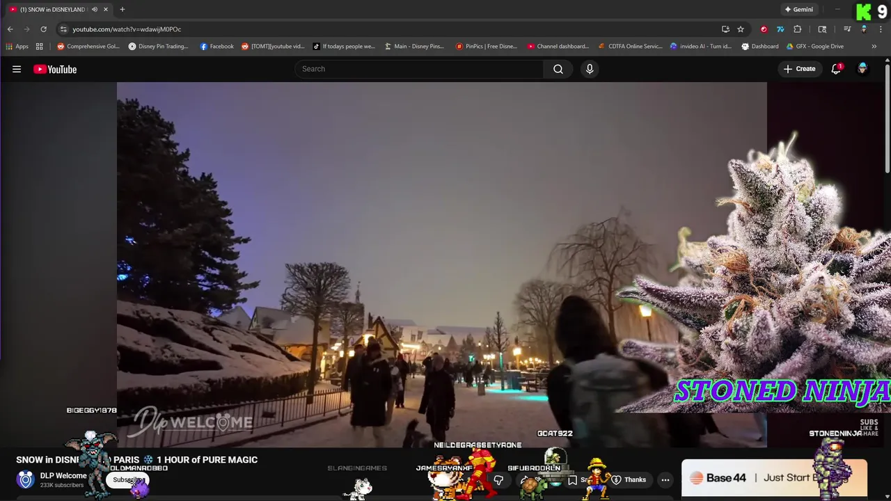The height and width of the screenshot is (501, 891).
Task: Open the Dashboard bookmark
Action: [x=759, y=47]
